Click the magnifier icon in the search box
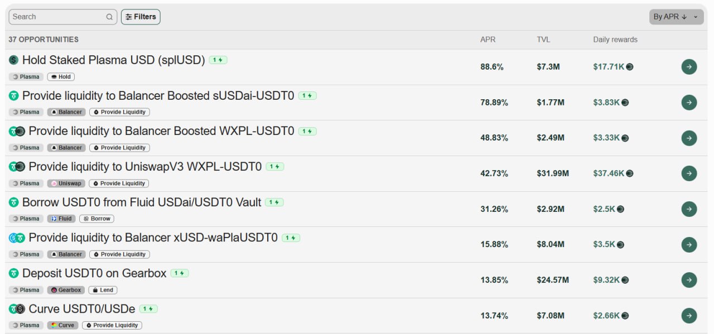Image resolution: width=714 pixels, height=334 pixels. pyautogui.click(x=109, y=17)
